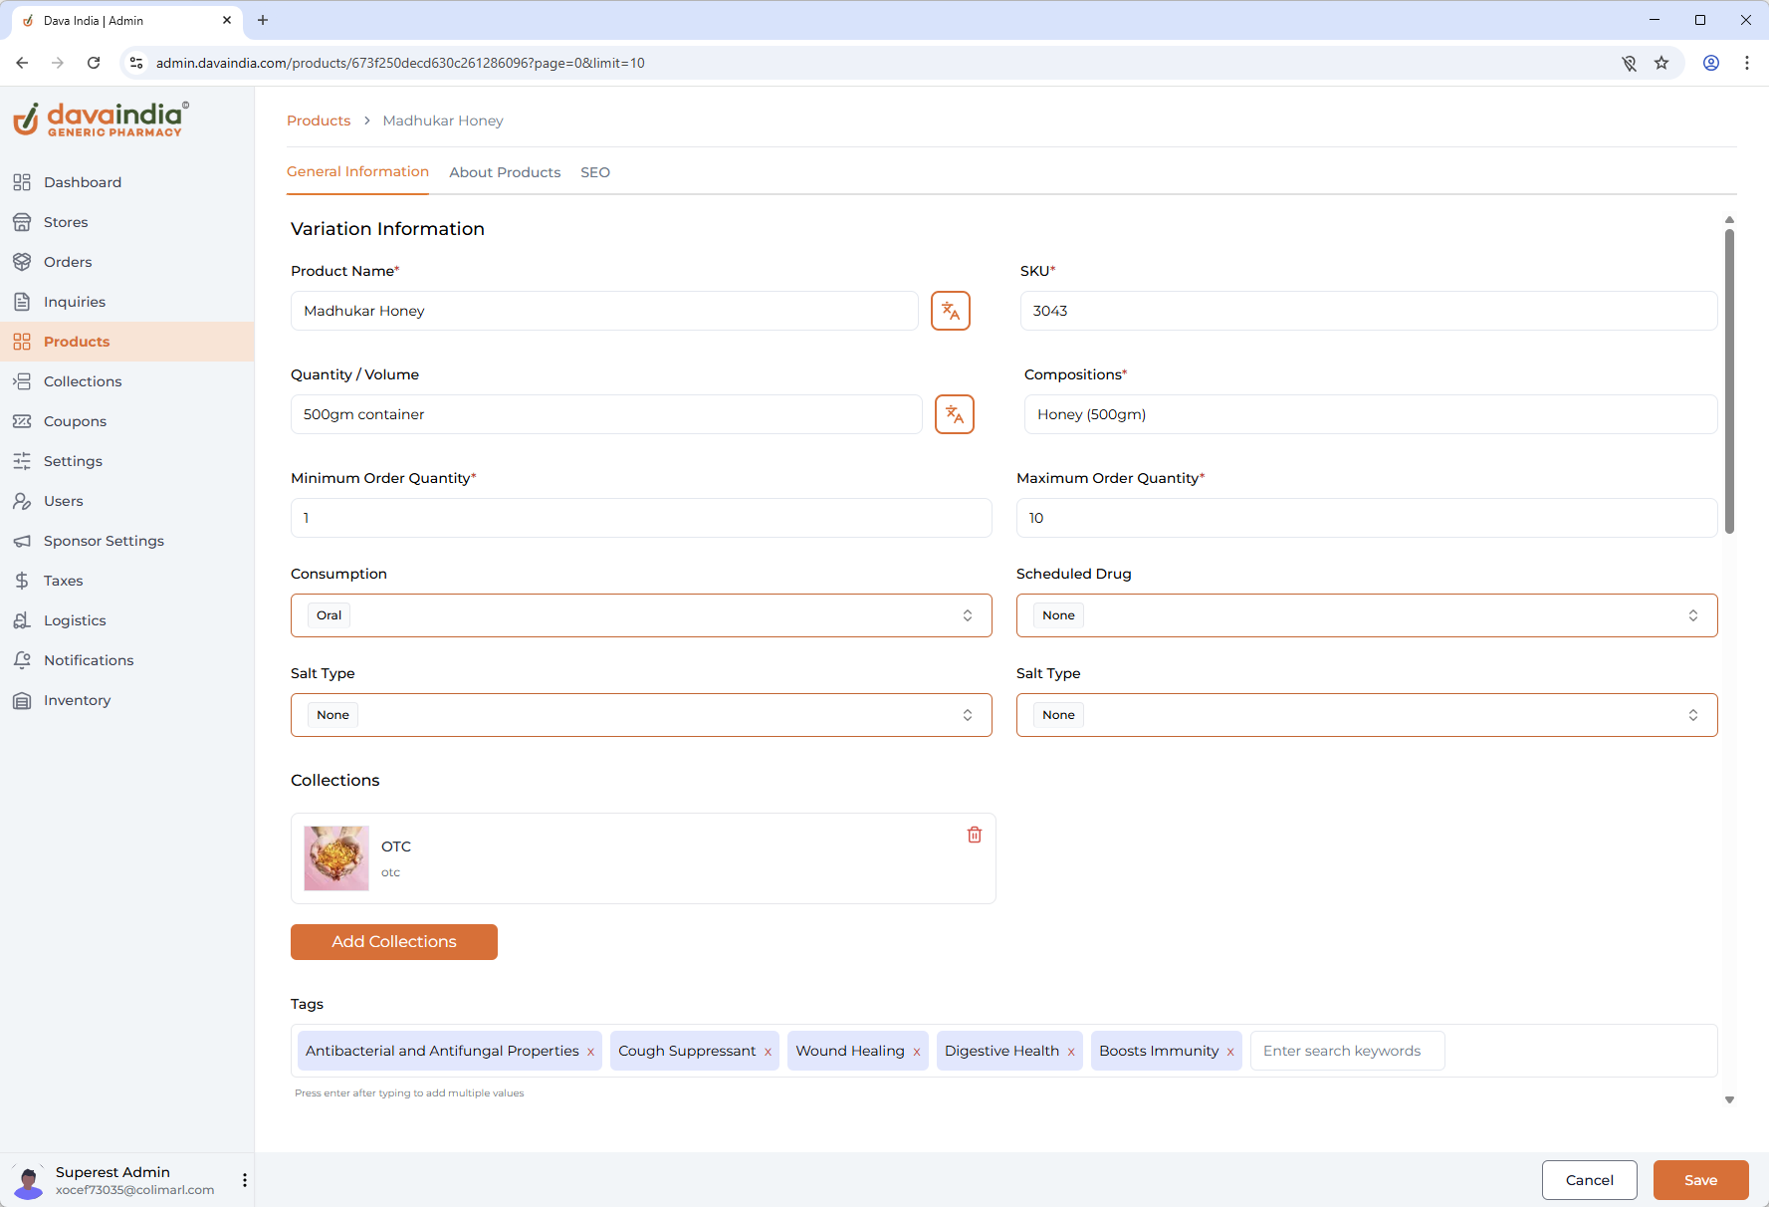Click the Add Collections button
The height and width of the screenshot is (1207, 1769).
tap(394, 942)
